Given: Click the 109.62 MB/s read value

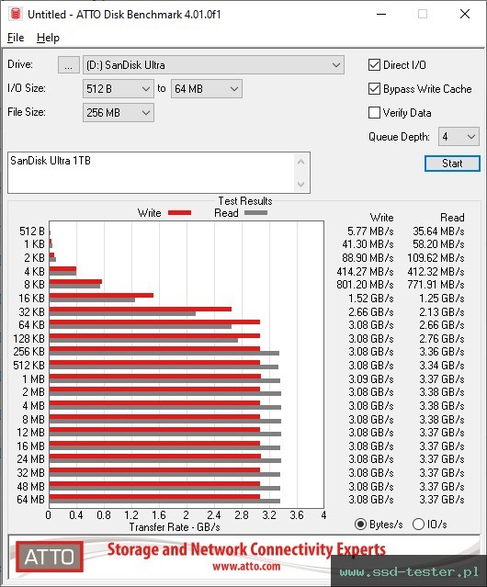Looking at the screenshot, I should point(436,258).
